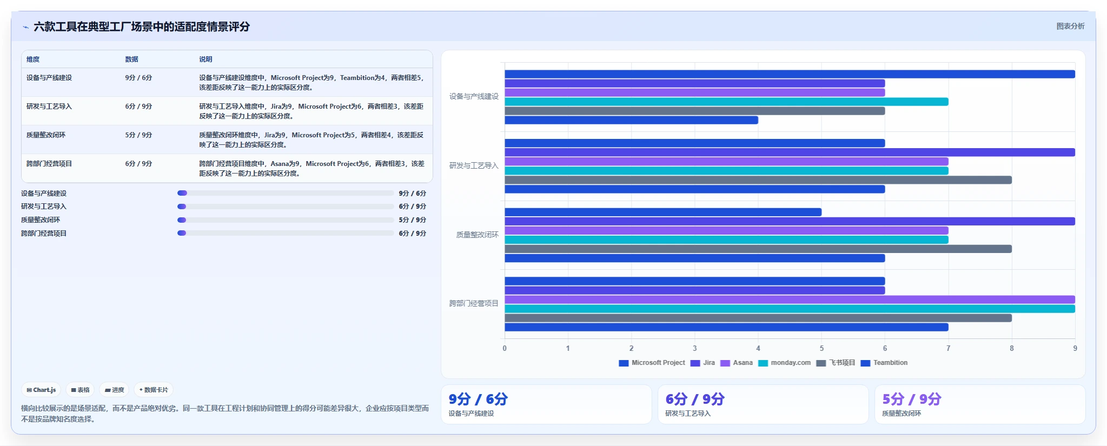
Task: Open the 6分 / 9分 研发与工艺导入 card
Action: (763, 404)
